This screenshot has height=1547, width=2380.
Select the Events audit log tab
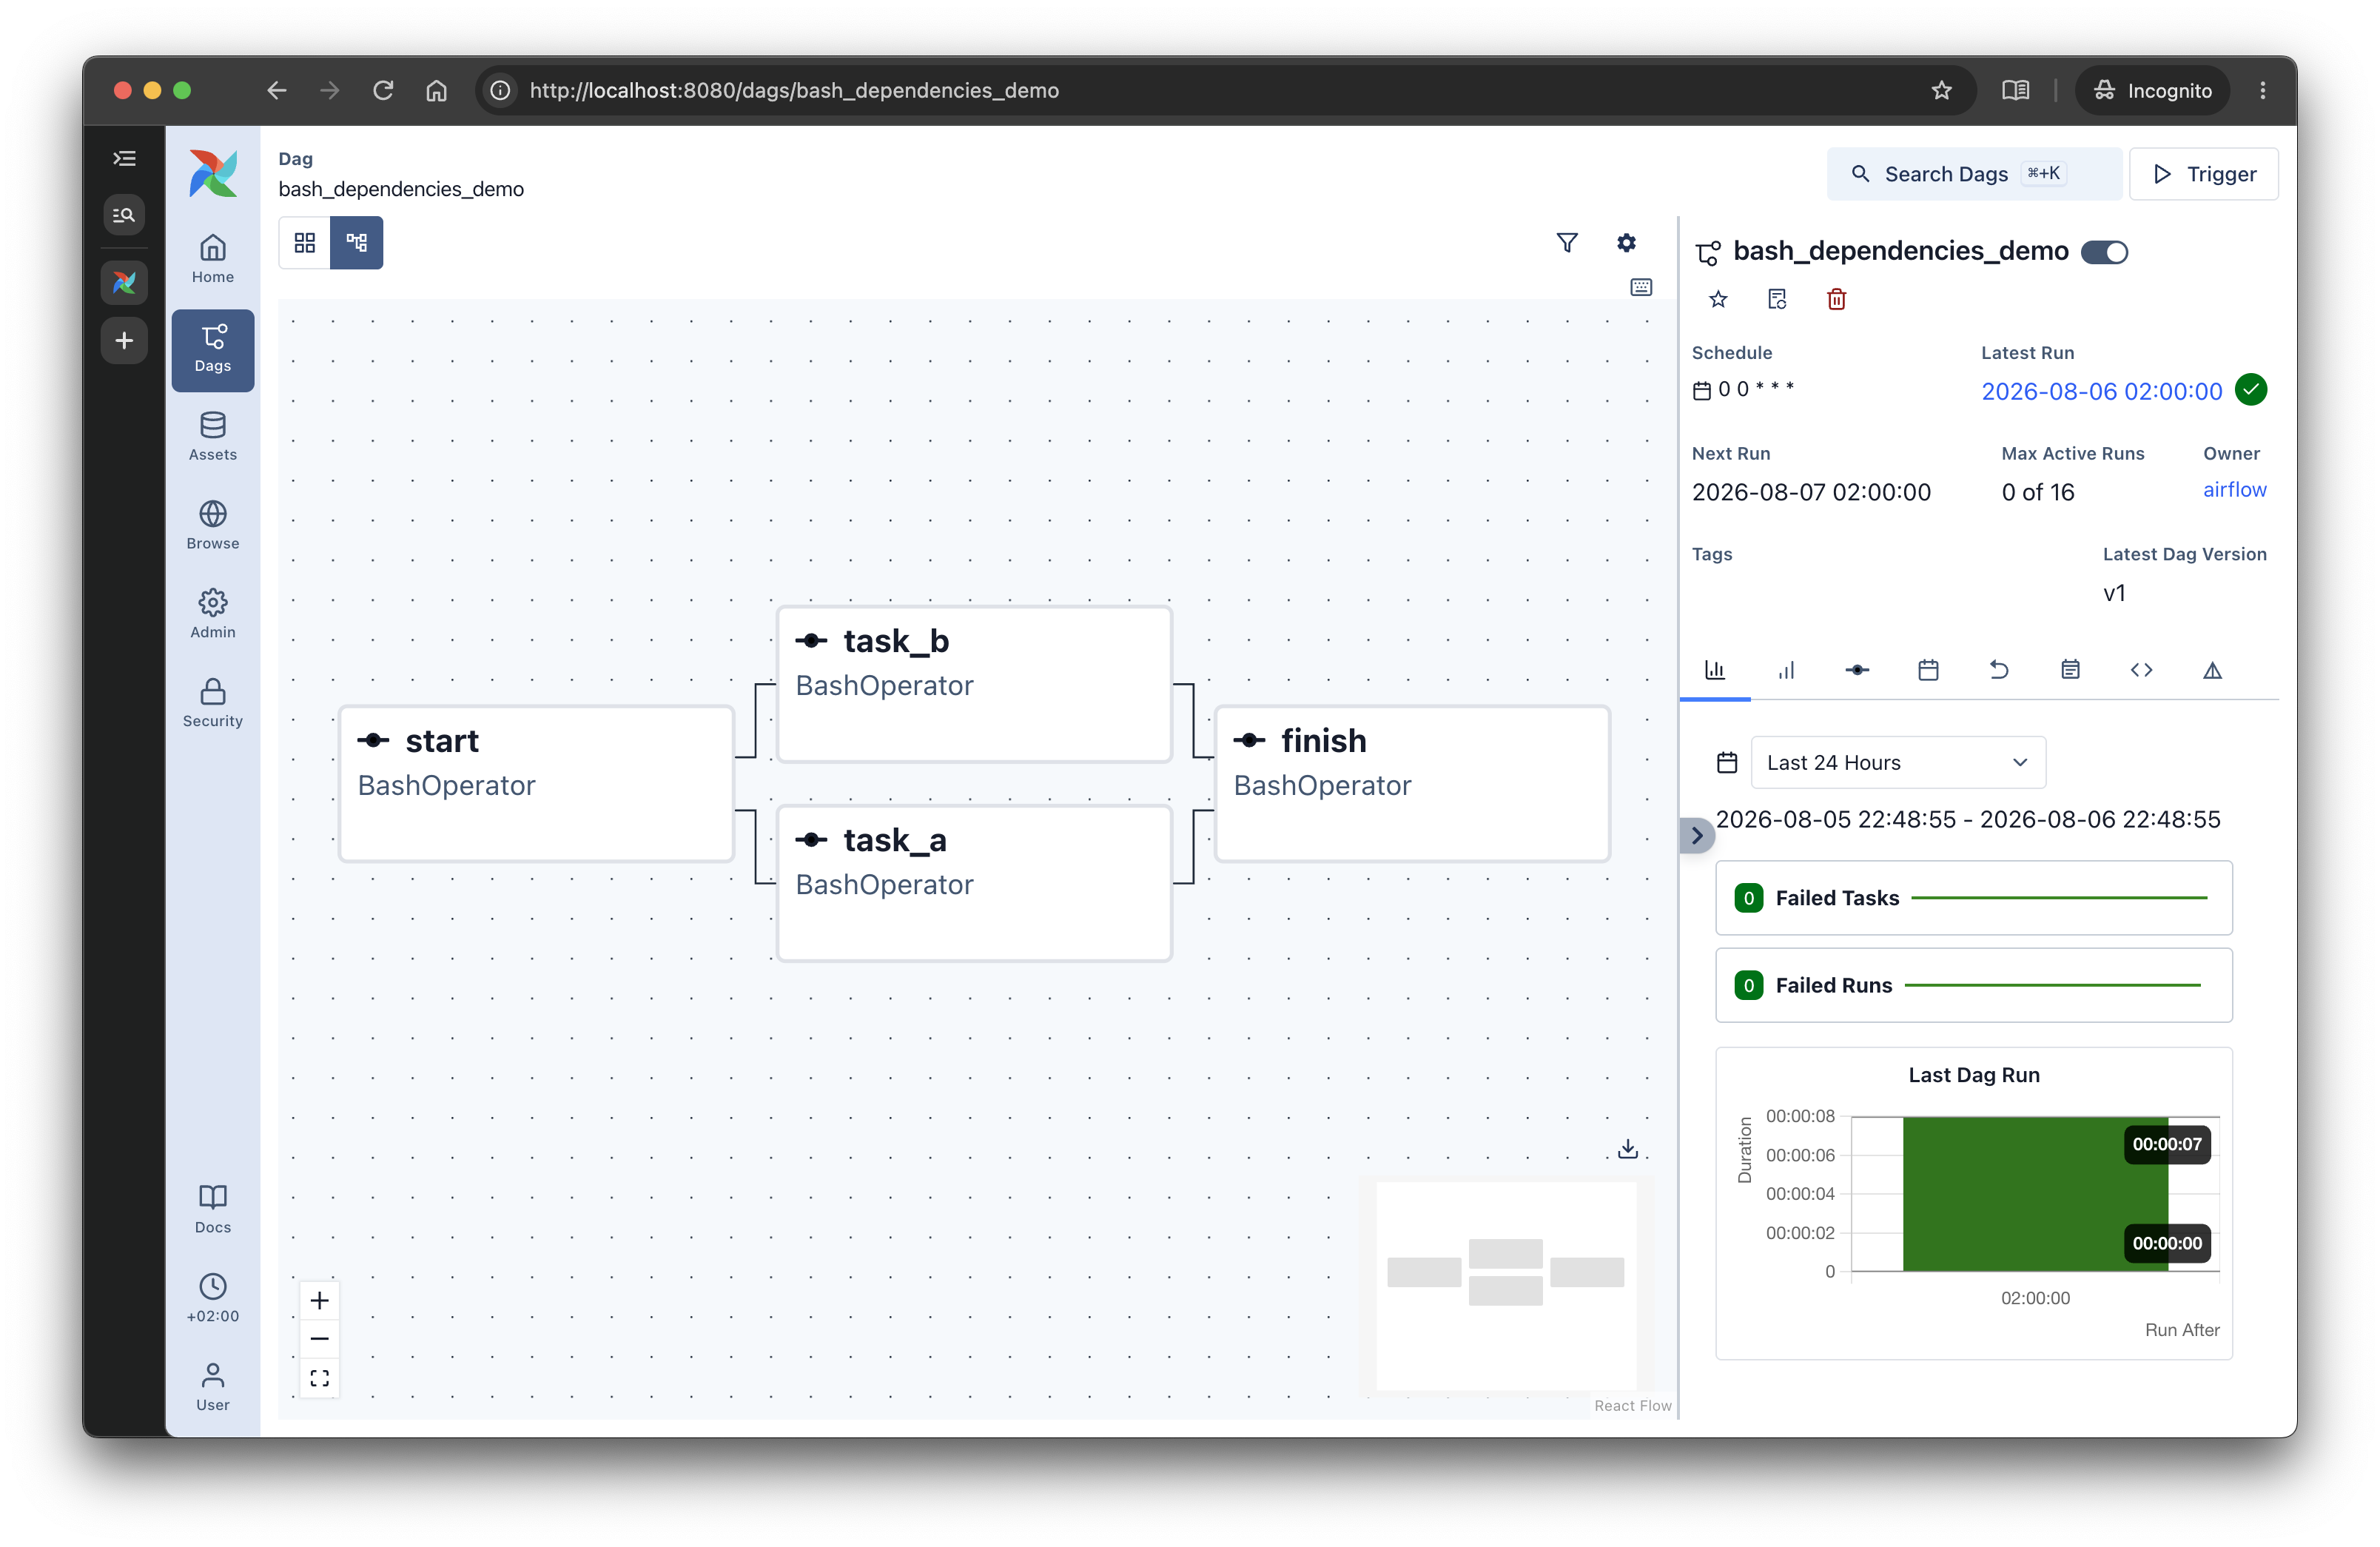point(2070,670)
